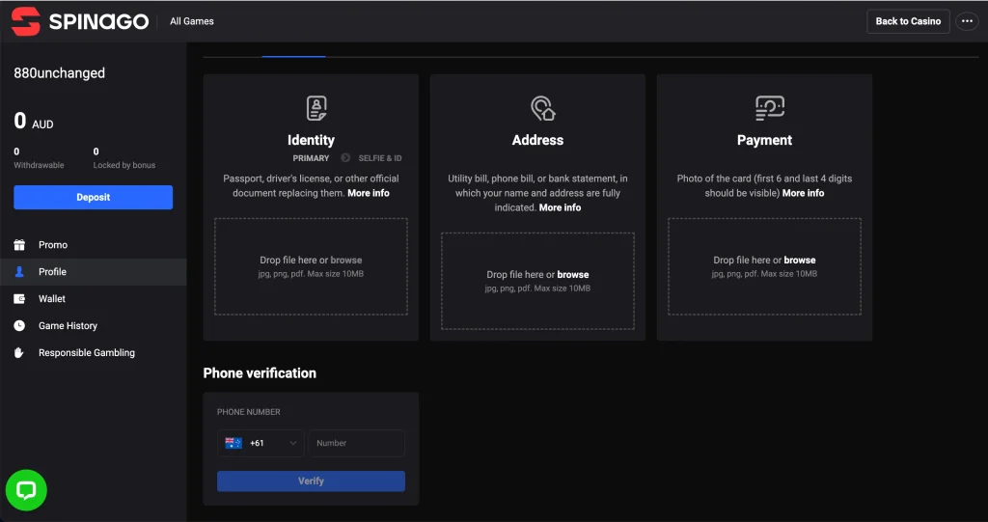
Task: Click the Game History clock icon
Action: (x=19, y=326)
